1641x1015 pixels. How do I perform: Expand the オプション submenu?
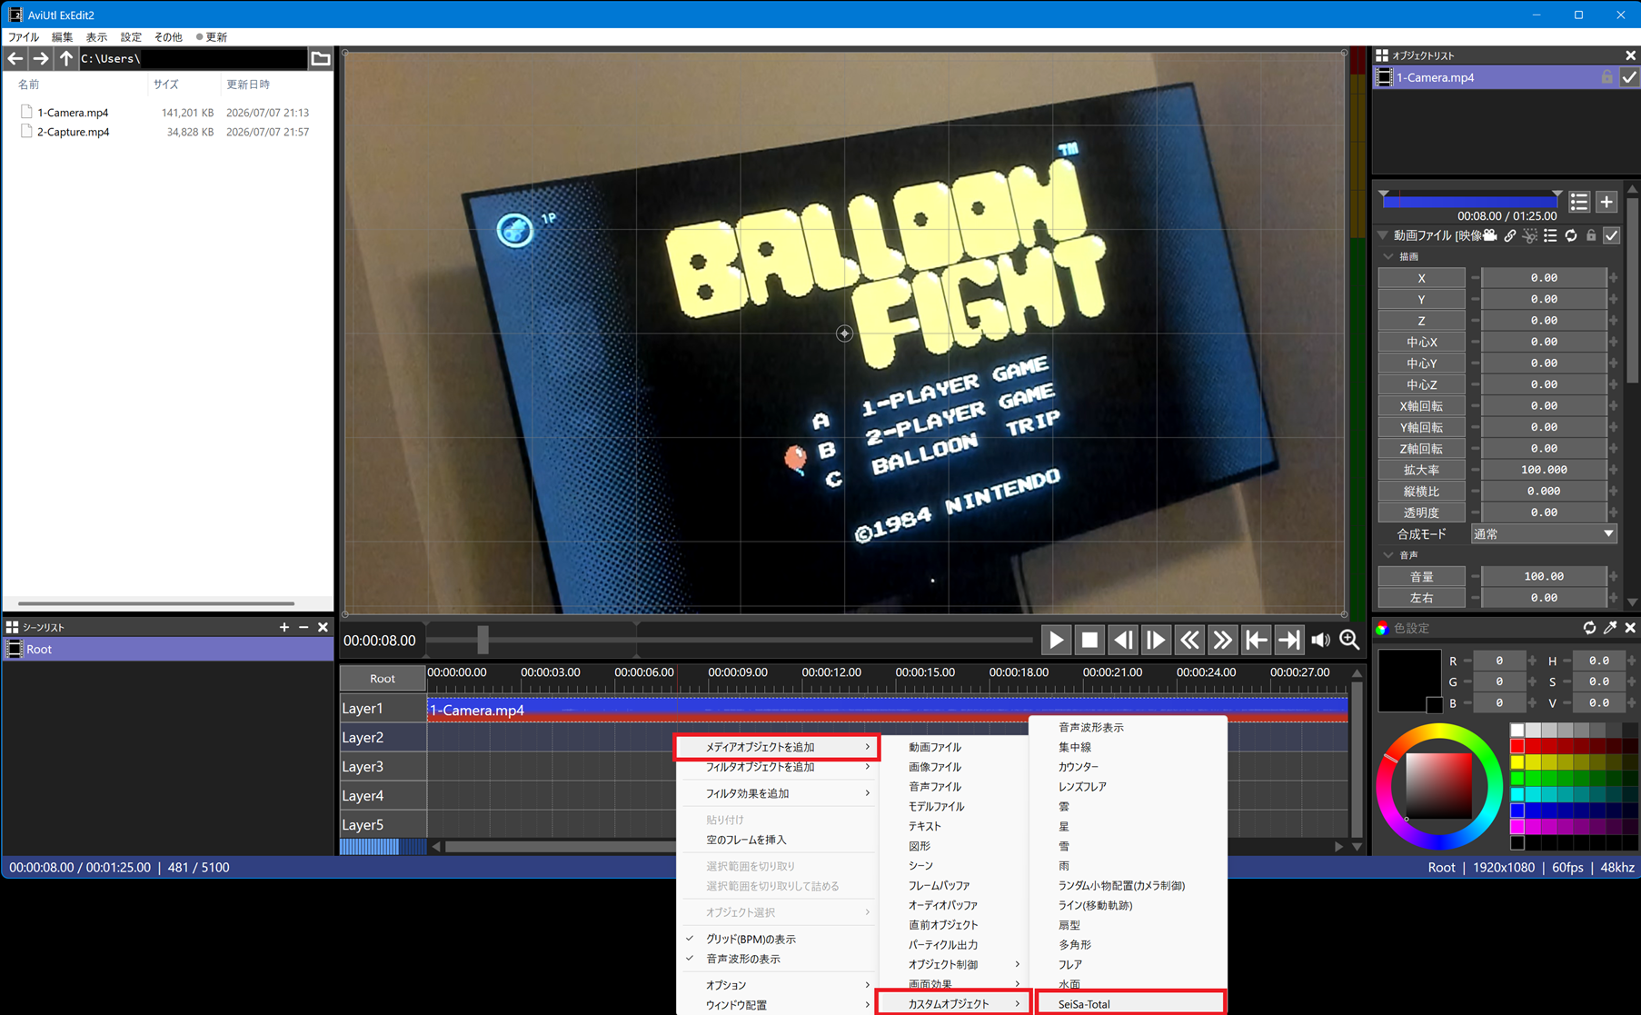[x=777, y=985]
